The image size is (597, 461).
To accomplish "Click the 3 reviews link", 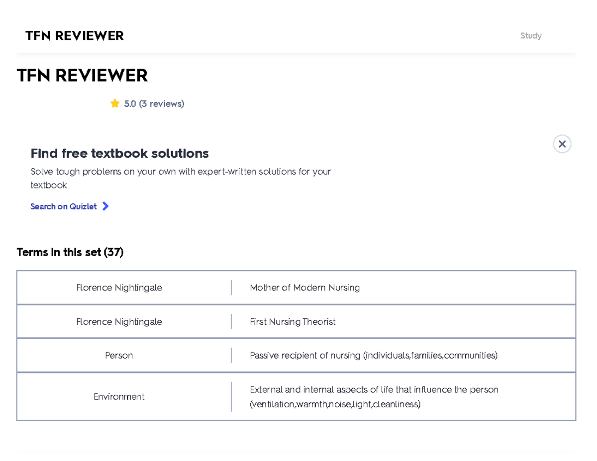I will [x=161, y=103].
